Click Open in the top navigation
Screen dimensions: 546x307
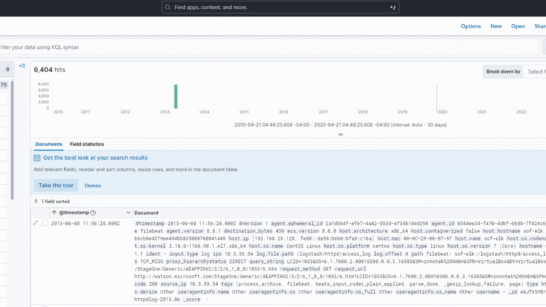pyautogui.click(x=518, y=26)
